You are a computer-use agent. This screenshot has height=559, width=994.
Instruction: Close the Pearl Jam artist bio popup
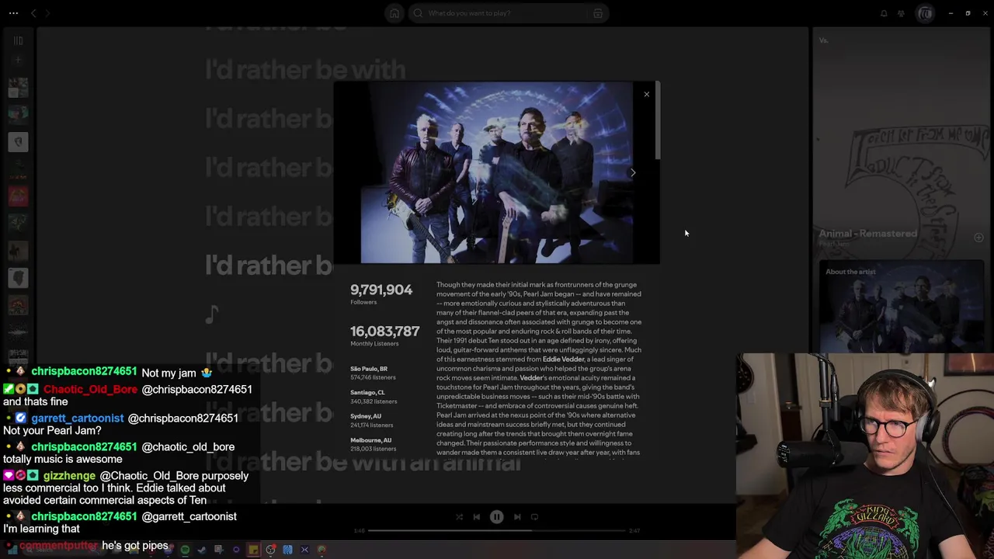point(646,95)
